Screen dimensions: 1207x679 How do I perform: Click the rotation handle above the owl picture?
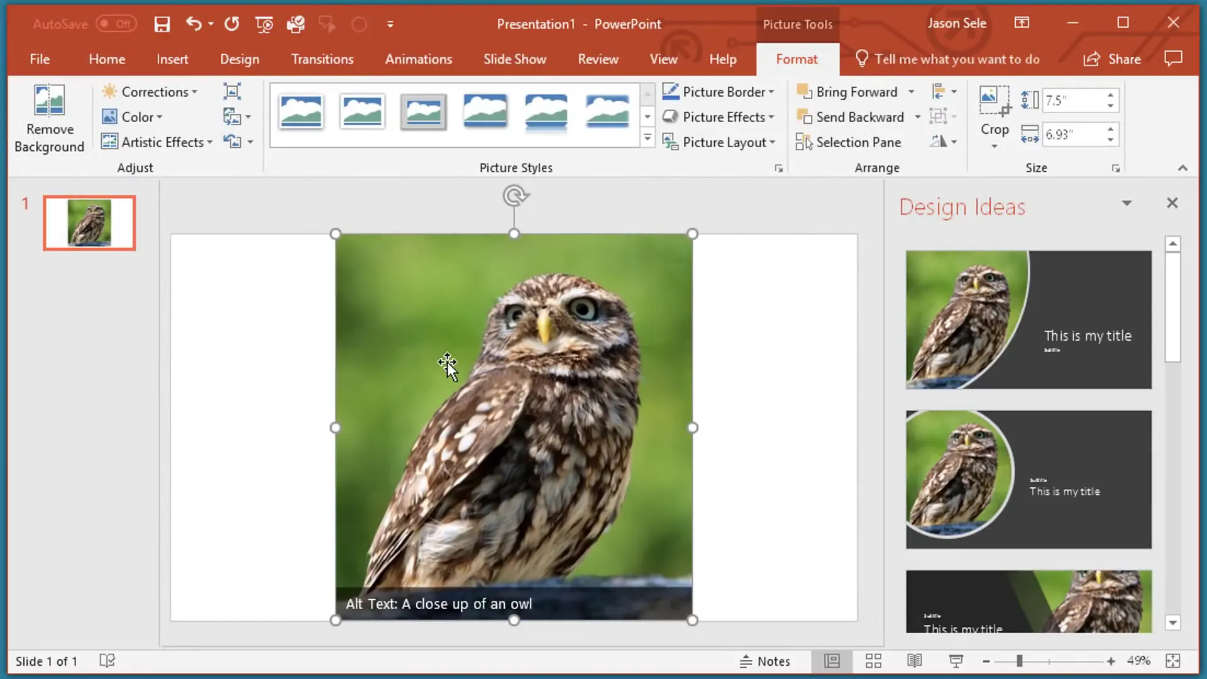click(x=515, y=196)
